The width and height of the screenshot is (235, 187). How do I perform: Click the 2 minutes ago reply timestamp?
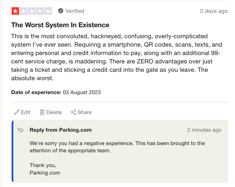click(x=204, y=130)
